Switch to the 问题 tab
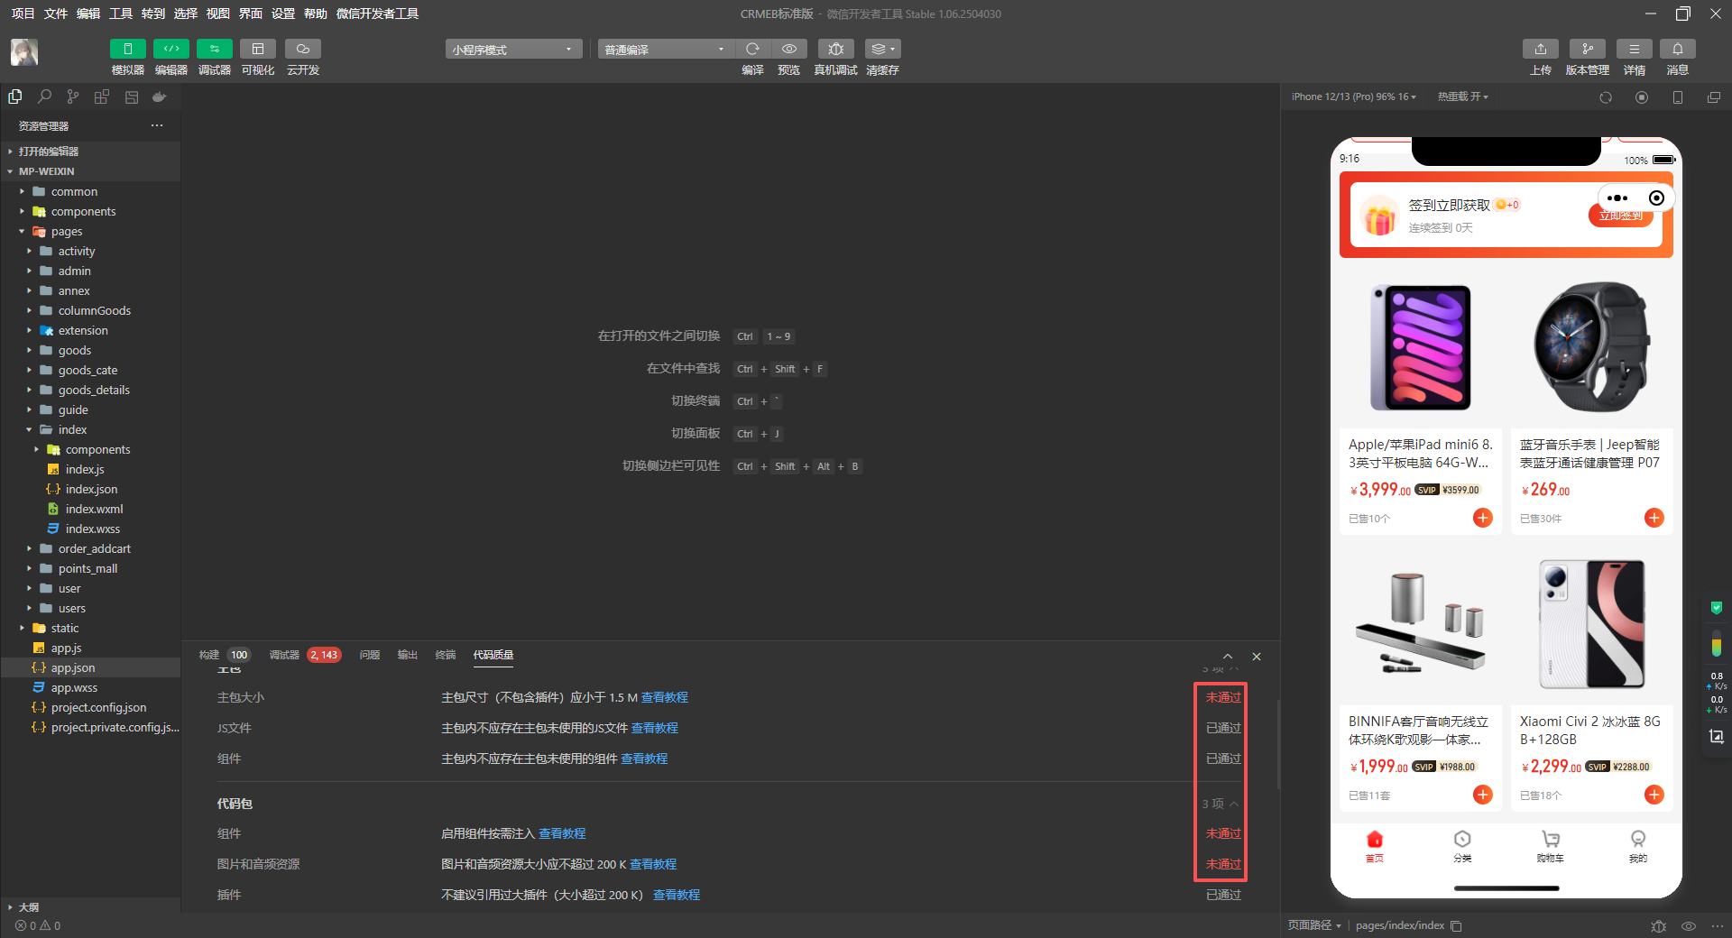The width and height of the screenshot is (1732, 938). [370, 655]
